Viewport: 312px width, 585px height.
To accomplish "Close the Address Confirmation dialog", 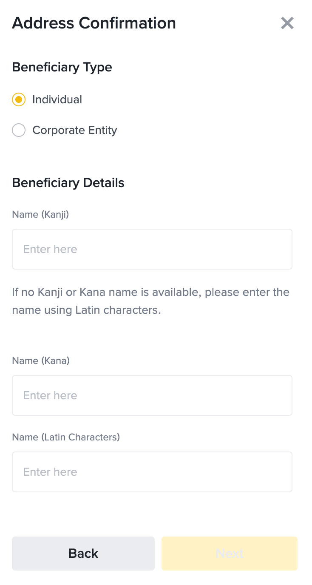I will (287, 23).
